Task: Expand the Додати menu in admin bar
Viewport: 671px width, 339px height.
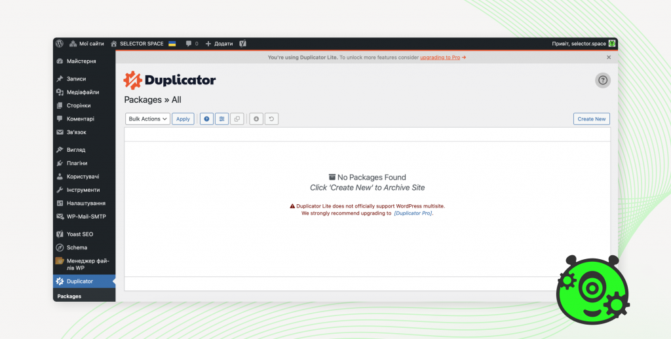Action: click(x=219, y=44)
